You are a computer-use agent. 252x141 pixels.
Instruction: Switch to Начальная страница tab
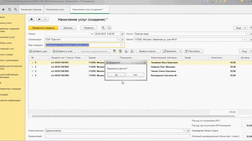coord(31,9)
